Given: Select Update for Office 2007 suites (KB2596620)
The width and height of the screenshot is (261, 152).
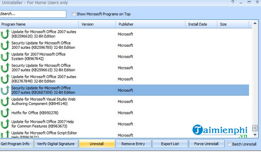Looking at the screenshot, I should tap(44, 34).
